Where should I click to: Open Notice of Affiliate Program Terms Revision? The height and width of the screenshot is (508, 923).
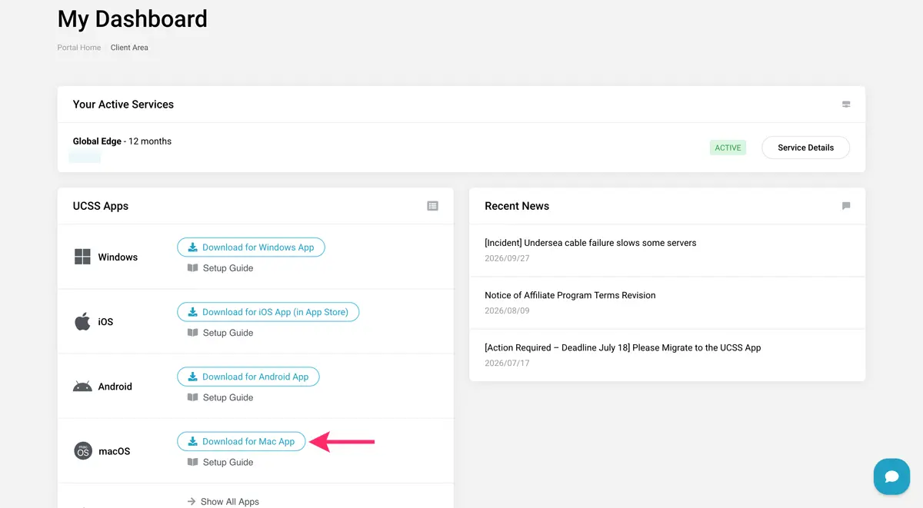point(570,295)
